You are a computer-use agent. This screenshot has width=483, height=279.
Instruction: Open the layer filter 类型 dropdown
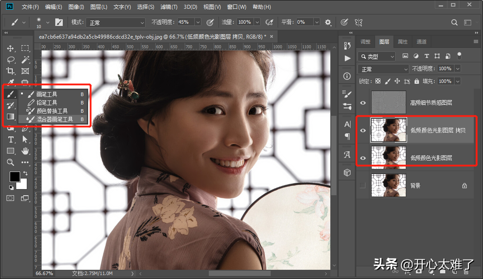click(376, 56)
